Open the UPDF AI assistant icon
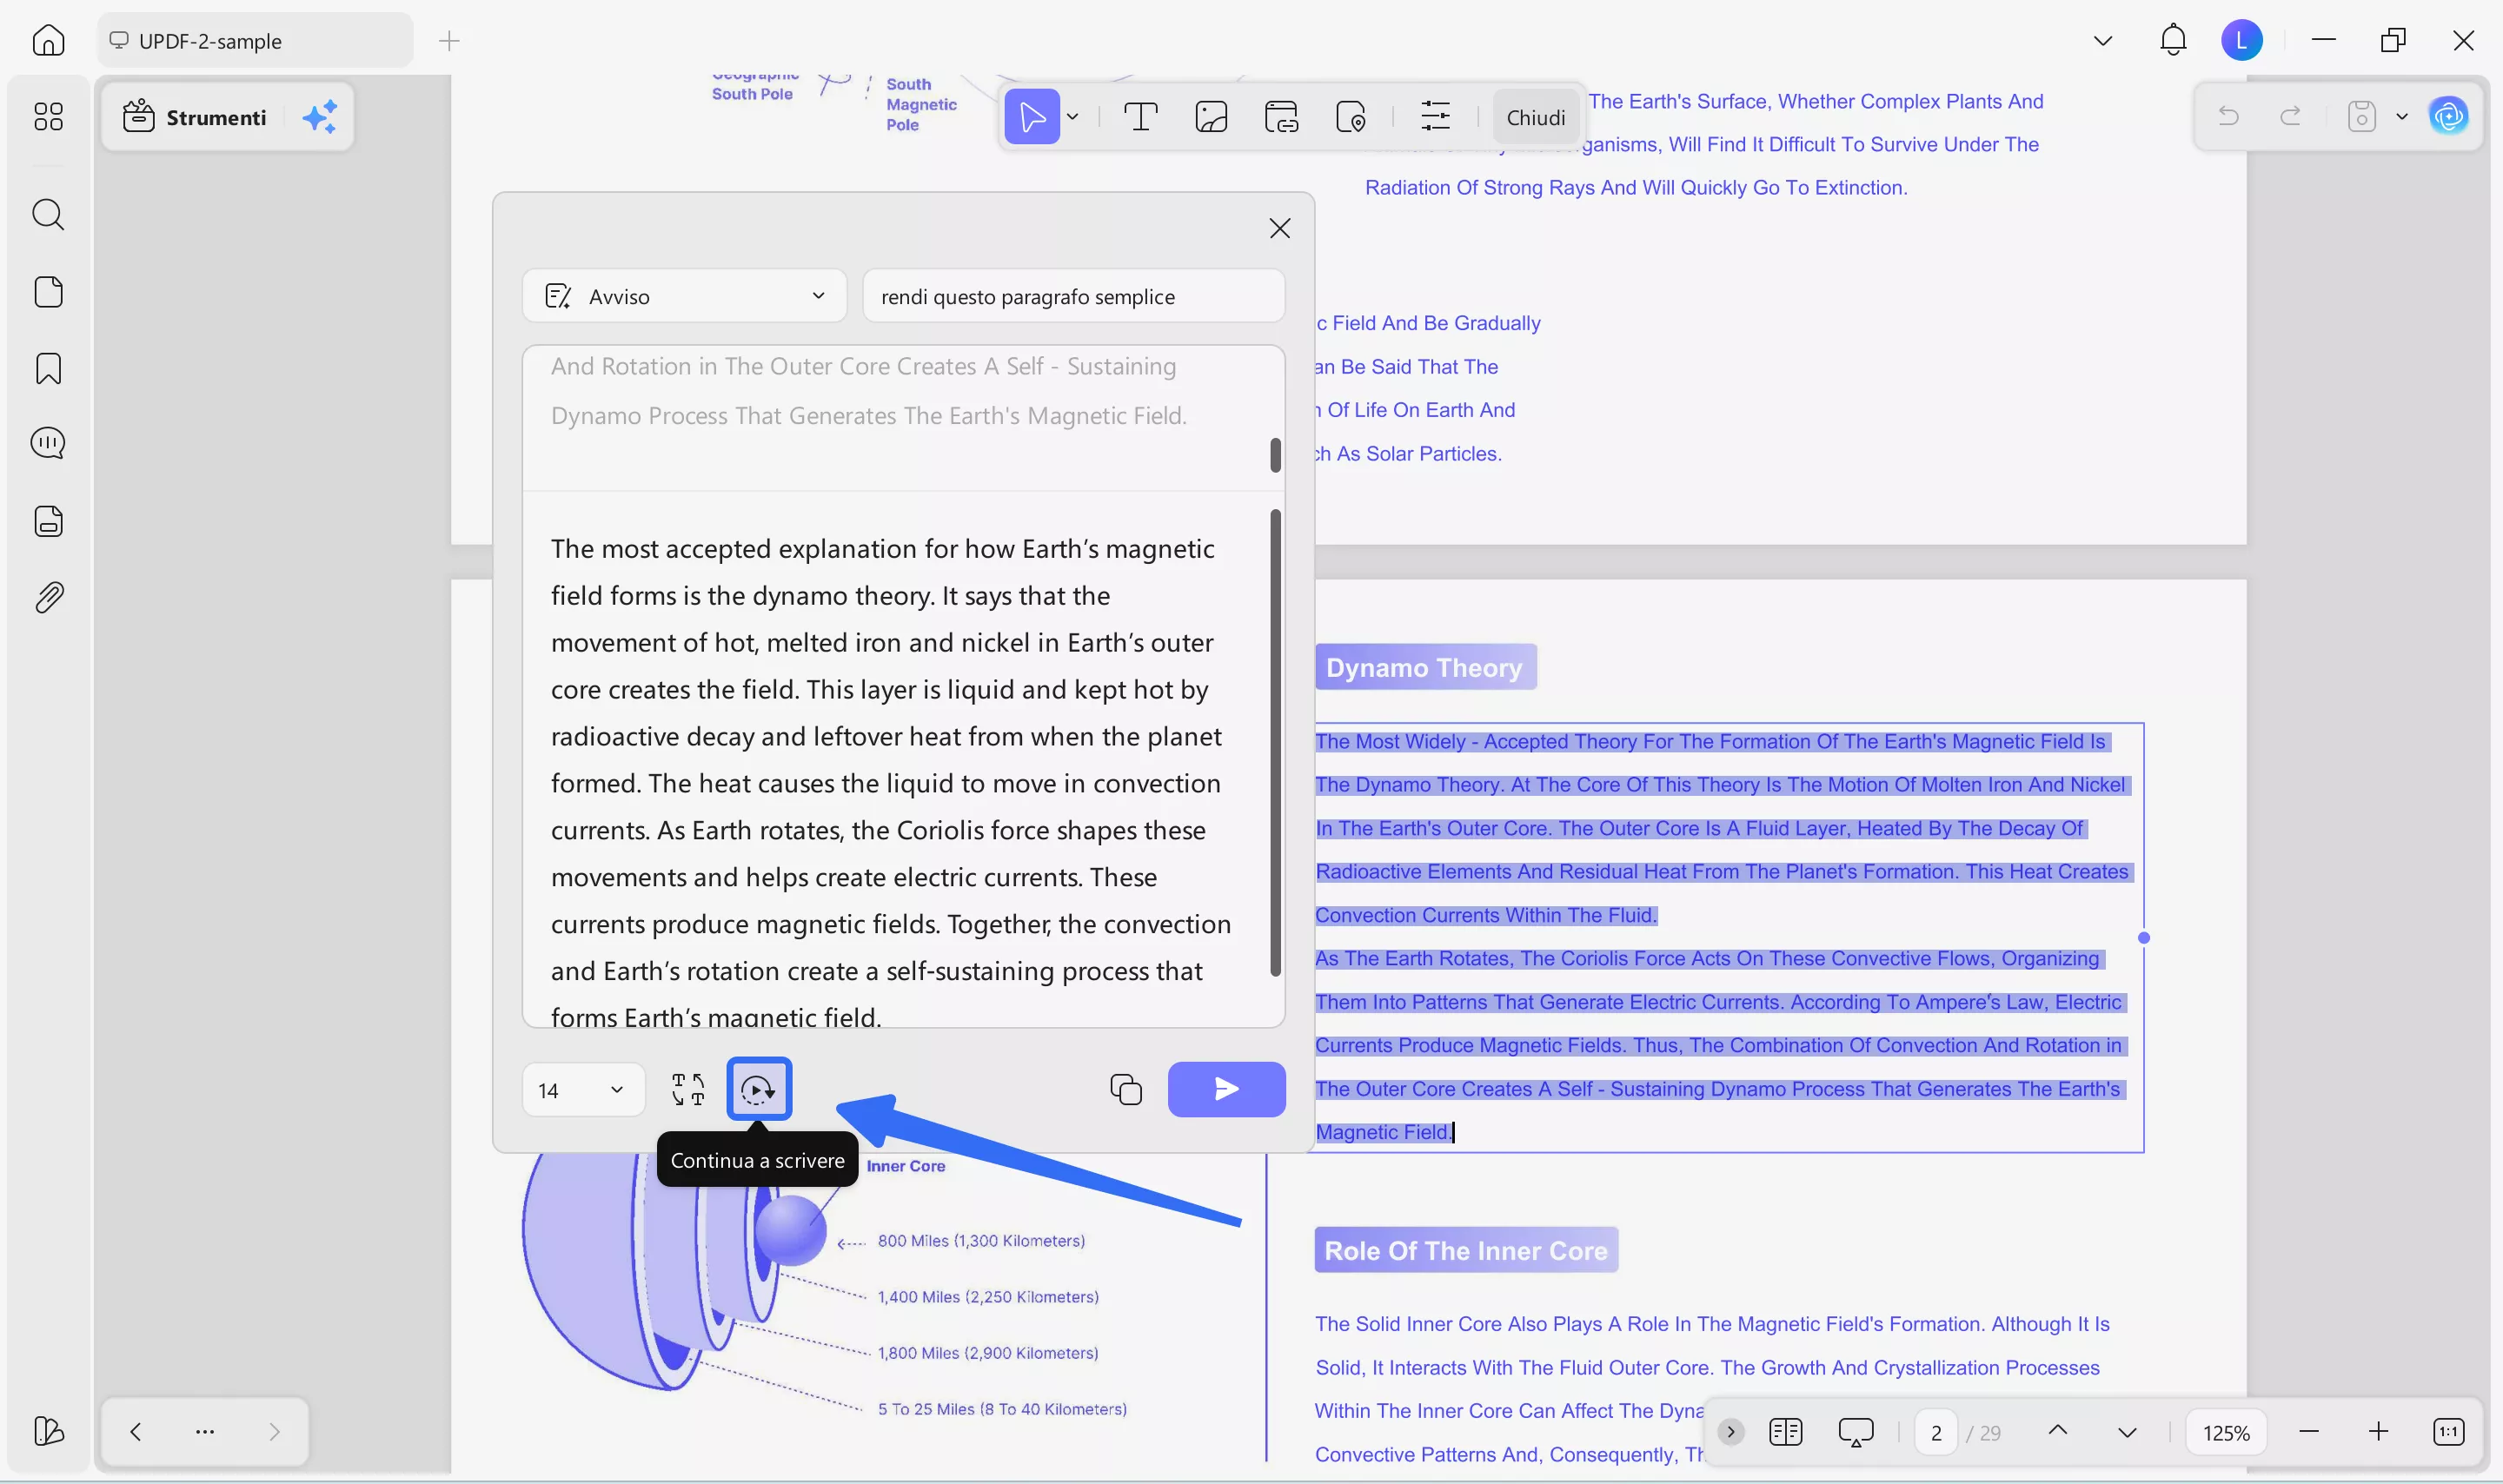The width and height of the screenshot is (2503, 1484). [2448, 117]
